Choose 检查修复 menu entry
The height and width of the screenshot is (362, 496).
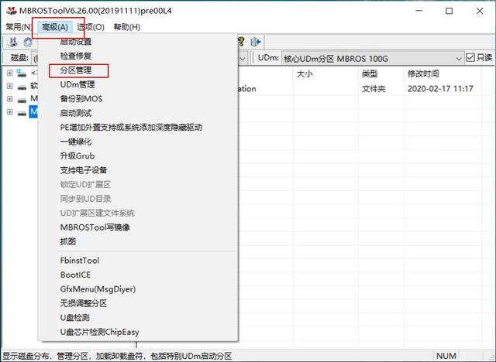(x=76, y=56)
